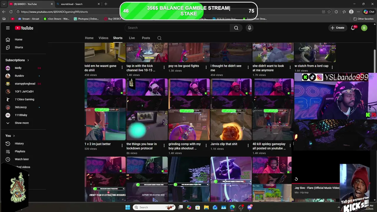Open the 'Jarvis clip that shit' short thumbnail
This screenshot has height=212, width=377.
(x=231, y=110)
